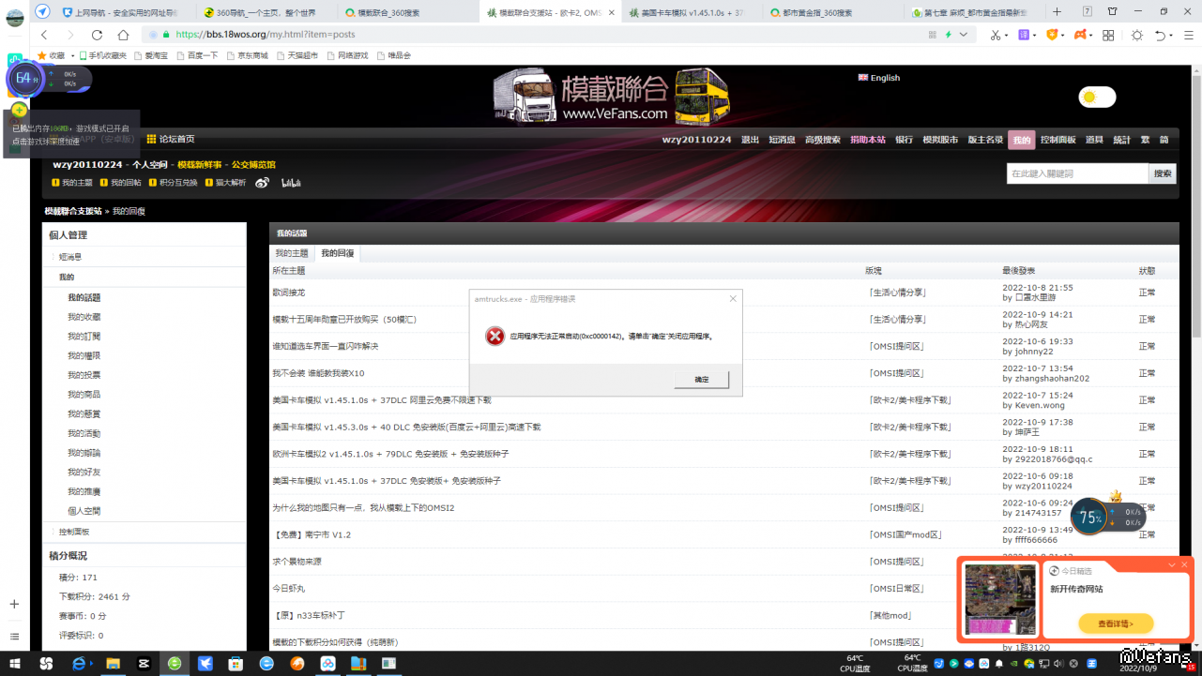
Task: Switch to the 美国卡车模拟 v1.45.1.0s browser tab
Action: click(689, 13)
